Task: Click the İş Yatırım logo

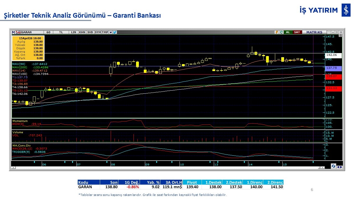Action: (x=346, y=10)
